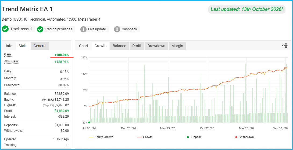Click the $0.00 withdrawals value
Viewport: 293px width, 150px height.
pyautogui.click(x=65, y=131)
